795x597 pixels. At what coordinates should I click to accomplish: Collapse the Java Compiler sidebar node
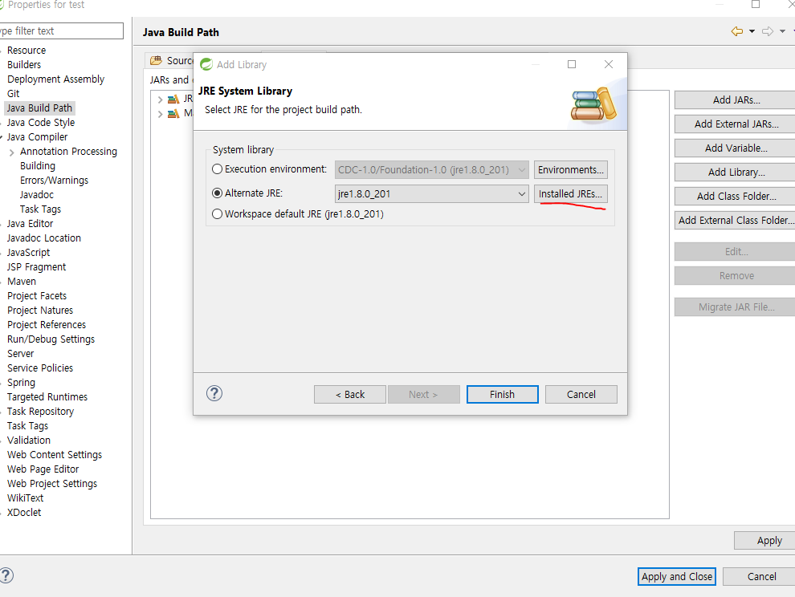point(2,137)
